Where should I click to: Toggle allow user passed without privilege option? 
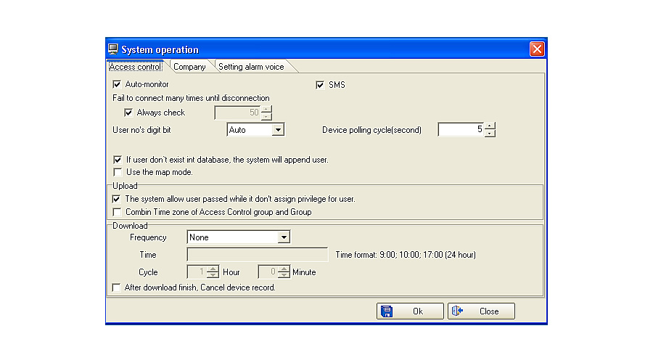(117, 198)
